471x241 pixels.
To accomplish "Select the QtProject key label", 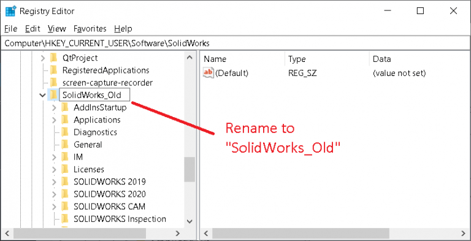I will [x=80, y=58].
